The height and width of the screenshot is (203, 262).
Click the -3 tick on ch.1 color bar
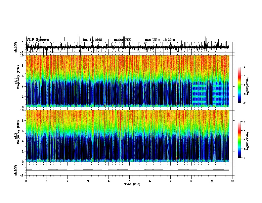tap(244, 67)
